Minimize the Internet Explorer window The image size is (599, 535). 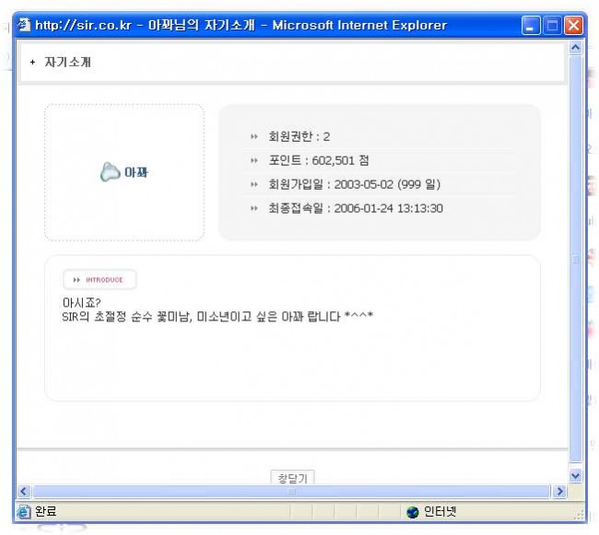coord(531,26)
